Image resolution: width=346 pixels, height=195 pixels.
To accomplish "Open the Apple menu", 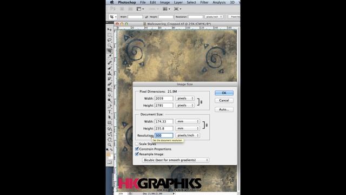I will pos(112,2).
